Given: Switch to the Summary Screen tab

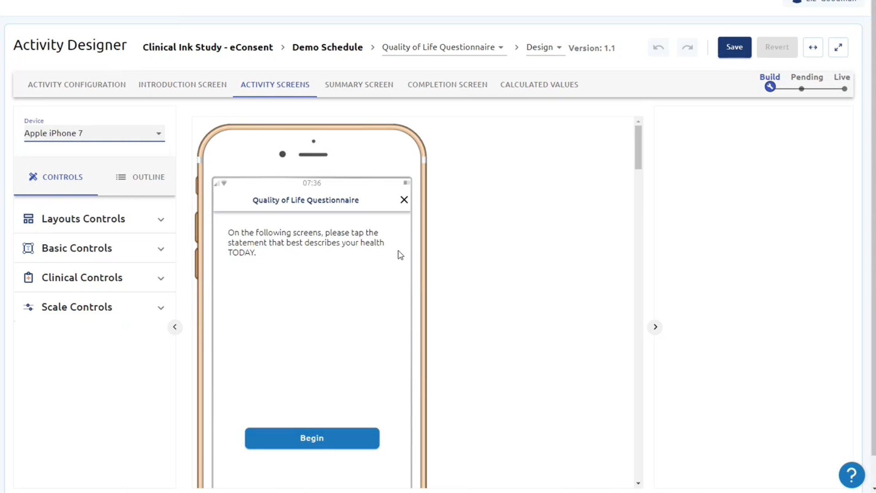Looking at the screenshot, I should [x=359, y=85].
